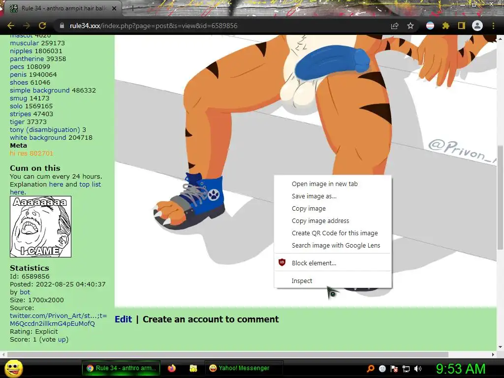Click the address bar URL
This screenshot has height=378, width=504.
154,26
